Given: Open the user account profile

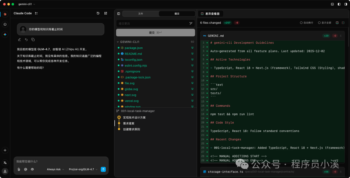Looking at the screenshot, I should 5,171.
